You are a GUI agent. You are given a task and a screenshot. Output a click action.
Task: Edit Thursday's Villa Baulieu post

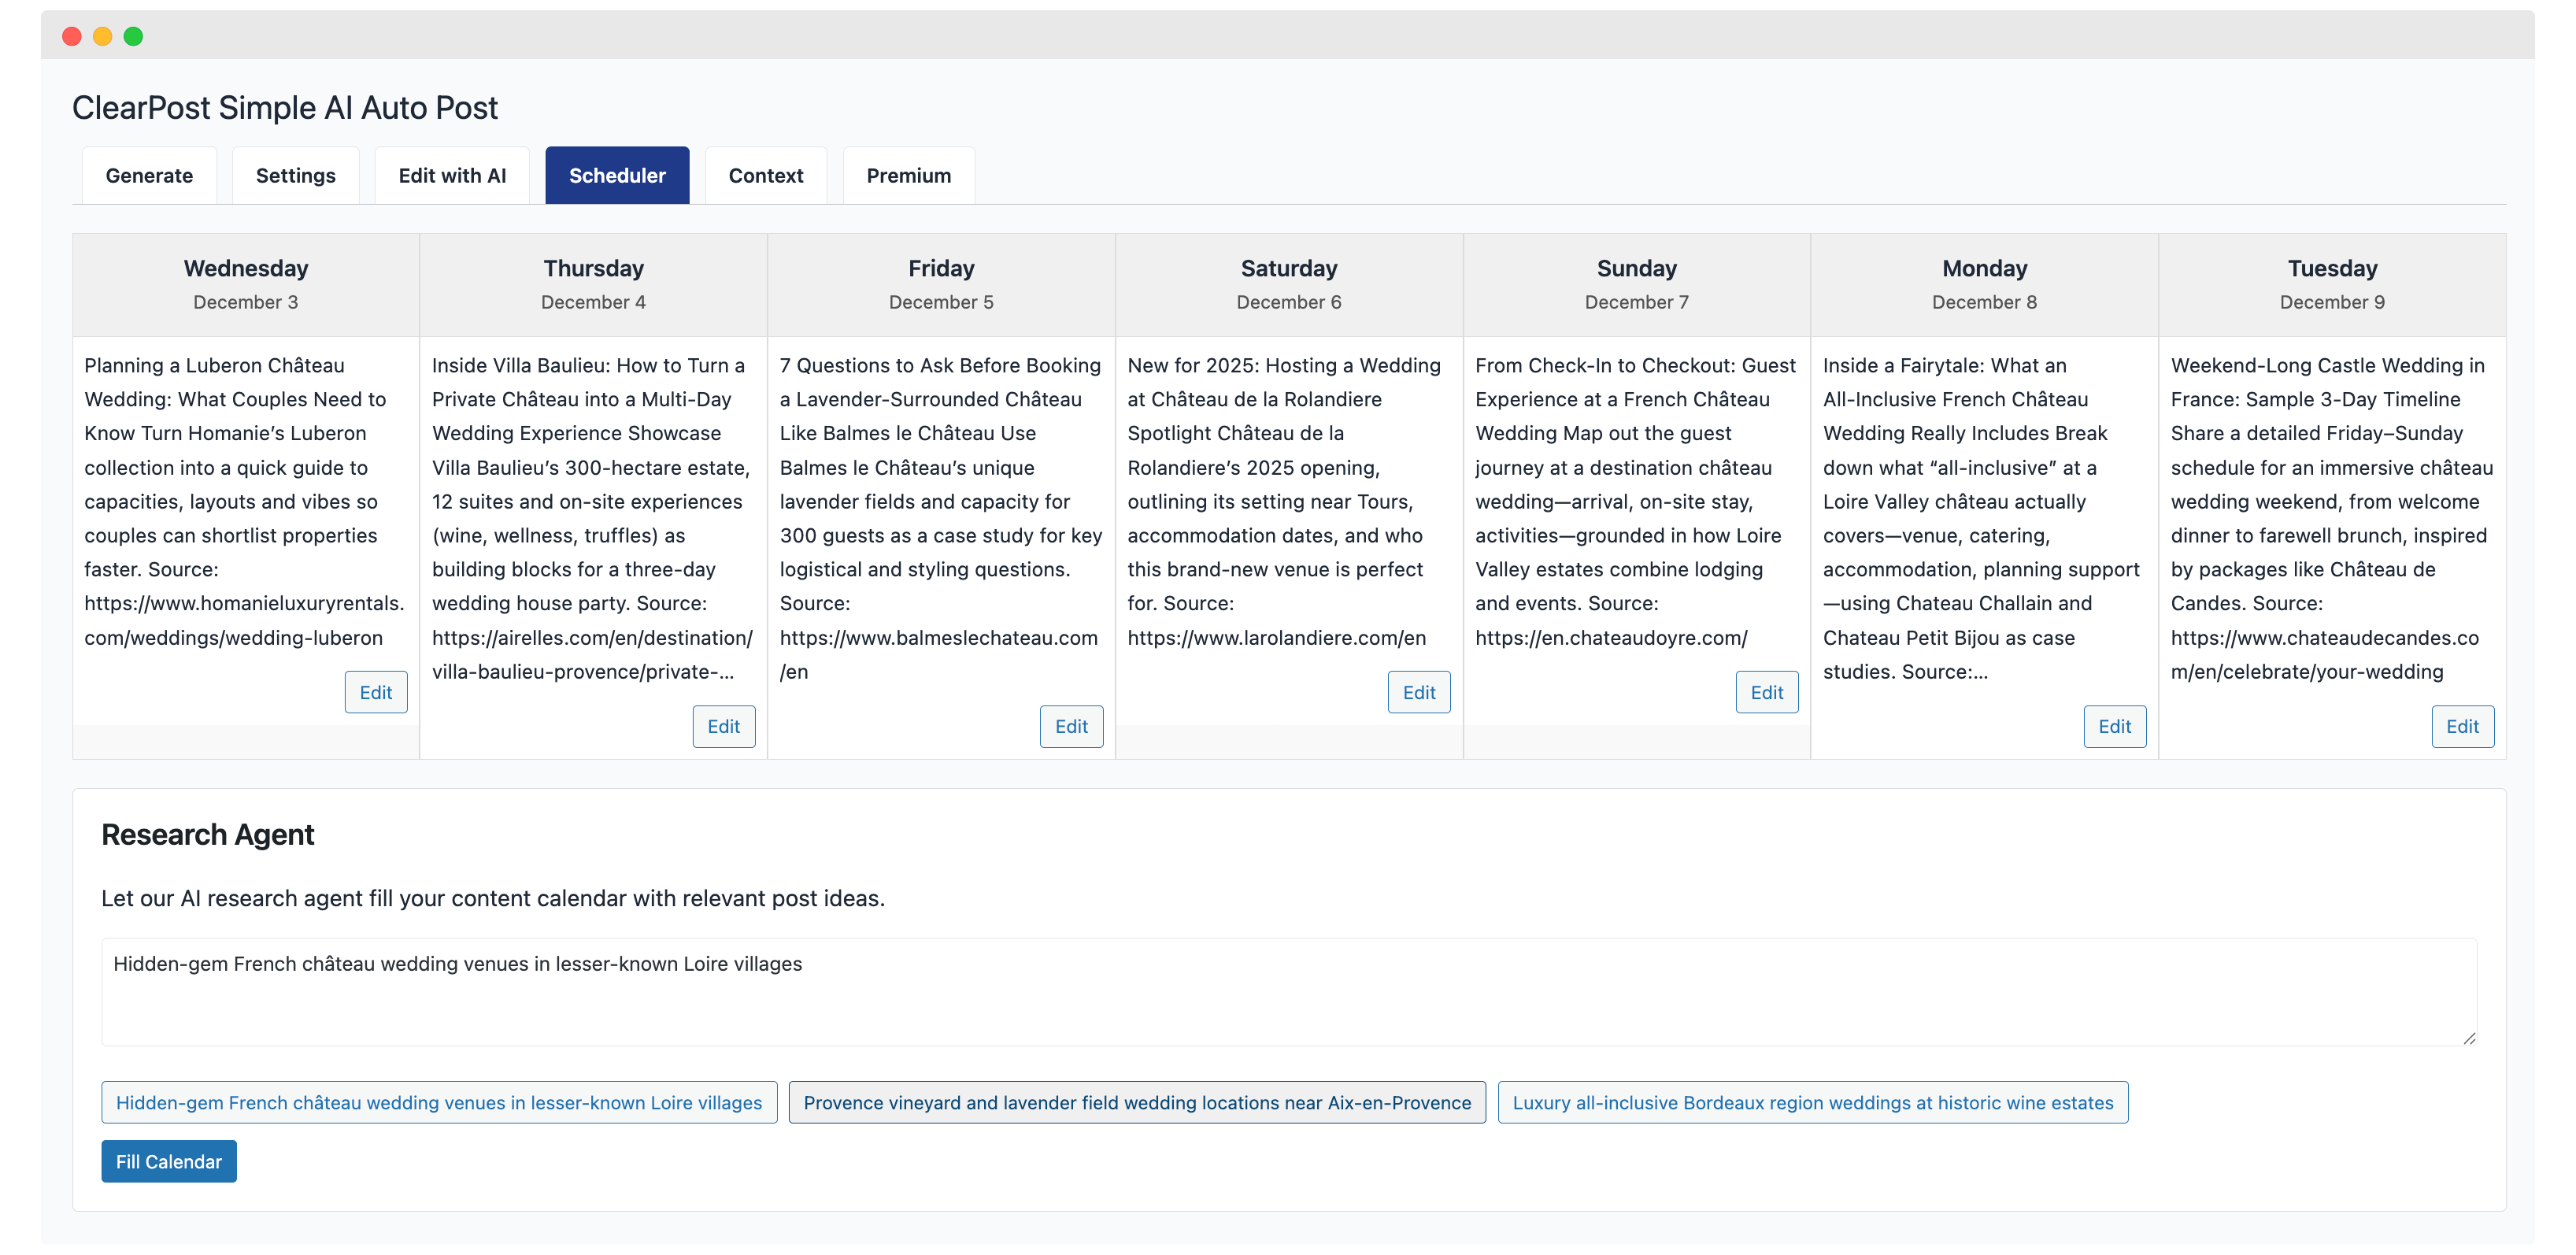[x=723, y=726]
